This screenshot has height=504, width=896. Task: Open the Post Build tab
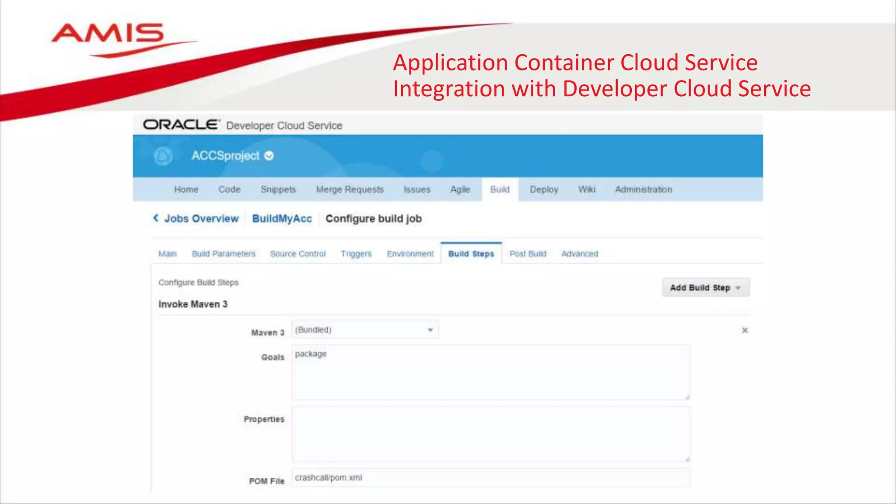point(528,254)
